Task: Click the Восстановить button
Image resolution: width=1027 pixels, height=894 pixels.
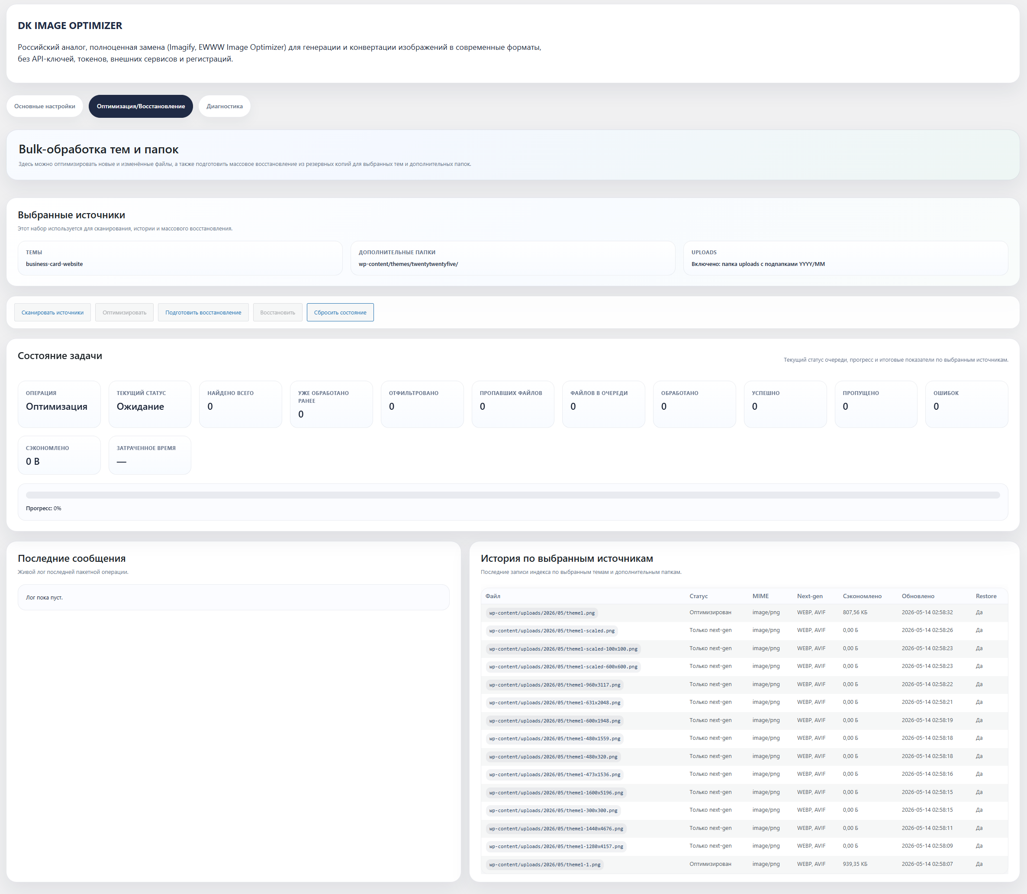Action: (x=277, y=312)
